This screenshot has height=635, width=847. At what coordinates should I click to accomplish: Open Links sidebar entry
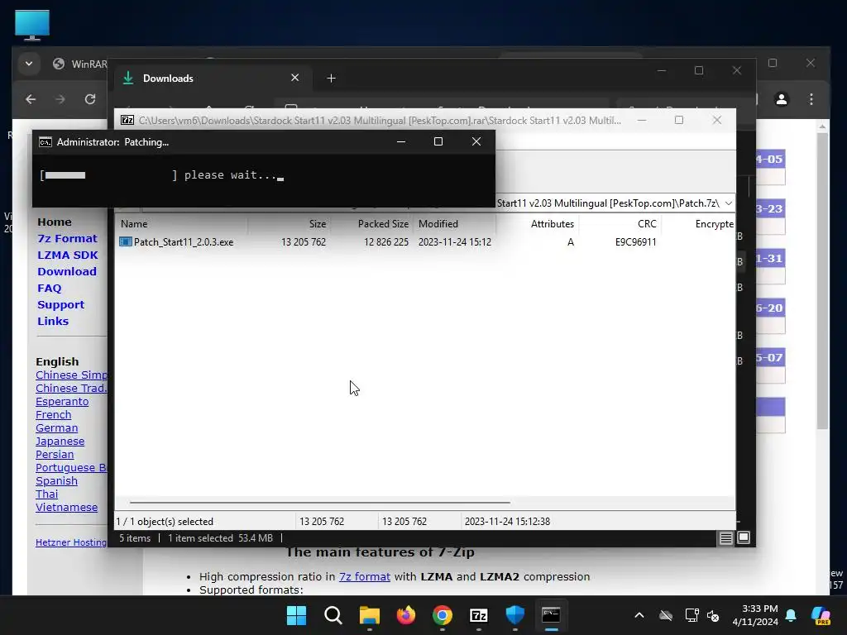[x=53, y=322]
